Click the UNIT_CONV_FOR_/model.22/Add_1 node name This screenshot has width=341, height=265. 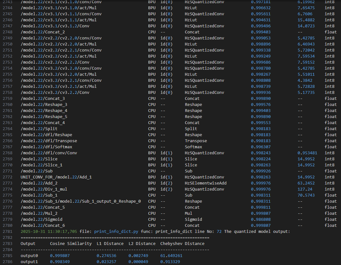click(x=56, y=177)
